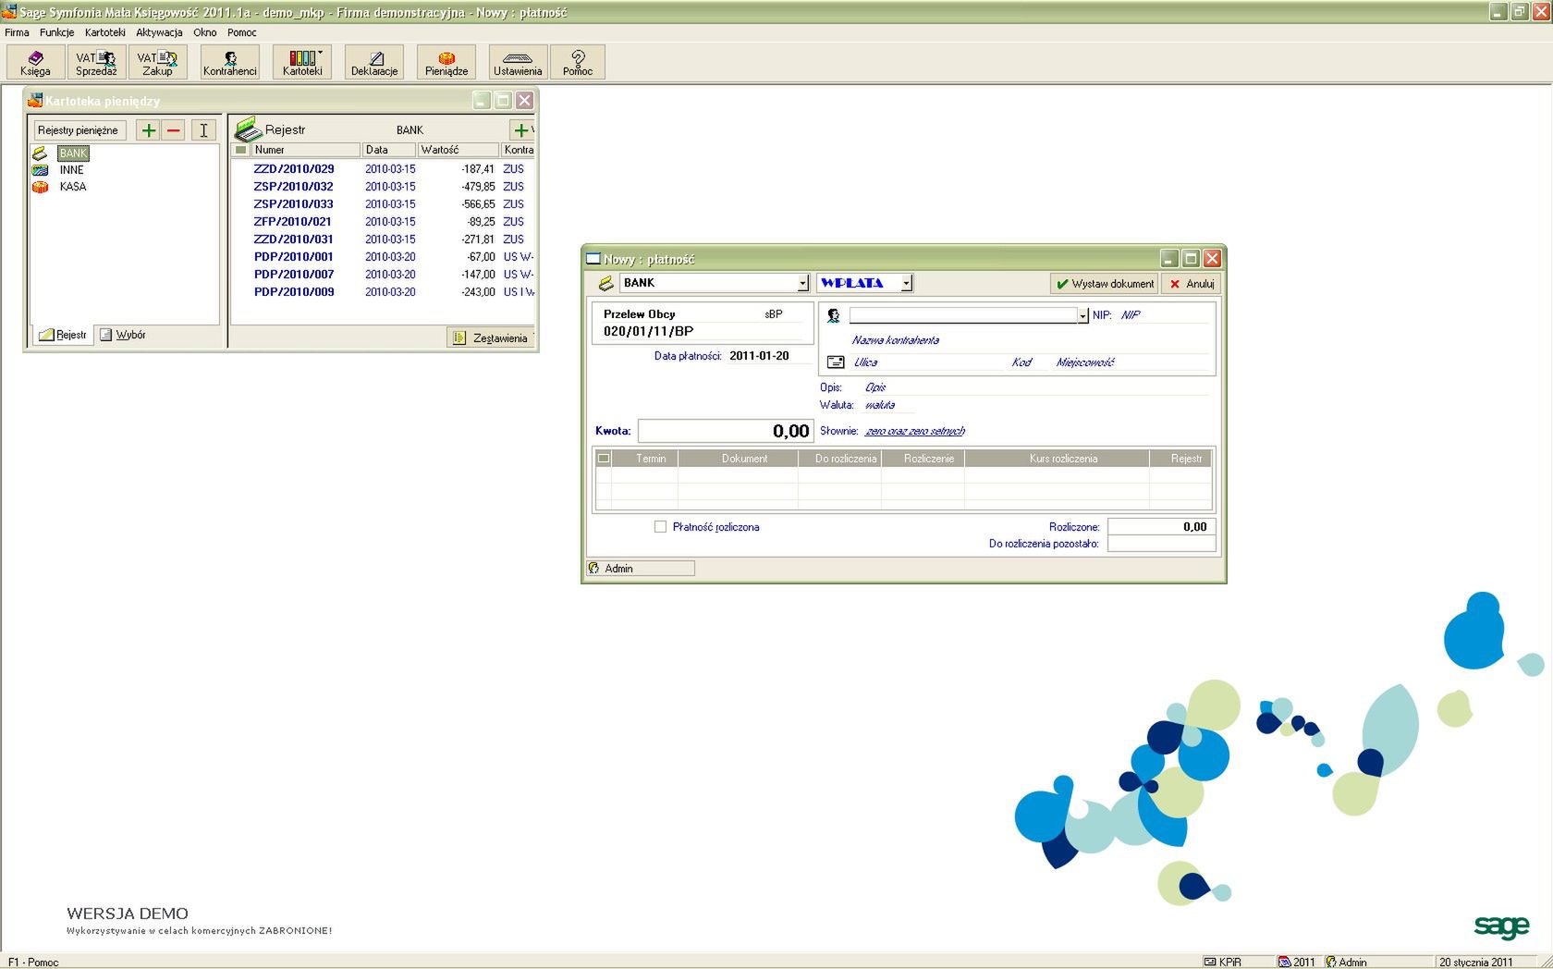1553x969 pixels.
Task: Select row ZSP/2010/032
Action: [x=383, y=187]
